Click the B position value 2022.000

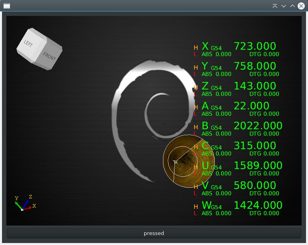(x=258, y=126)
